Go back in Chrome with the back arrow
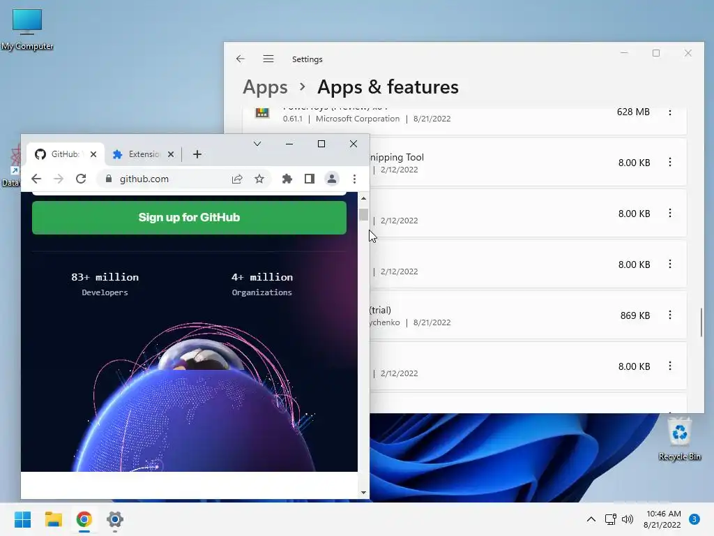Image resolution: width=714 pixels, height=536 pixels. [x=36, y=179]
